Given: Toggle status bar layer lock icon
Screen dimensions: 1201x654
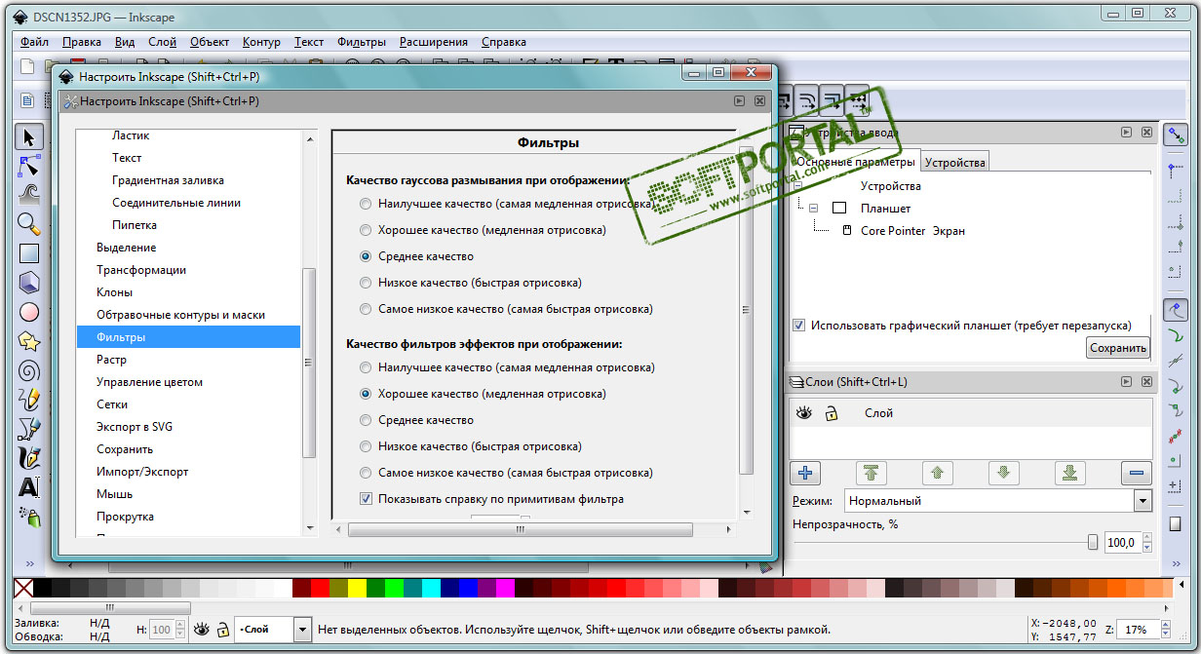Looking at the screenshot, I should point(223,630).
